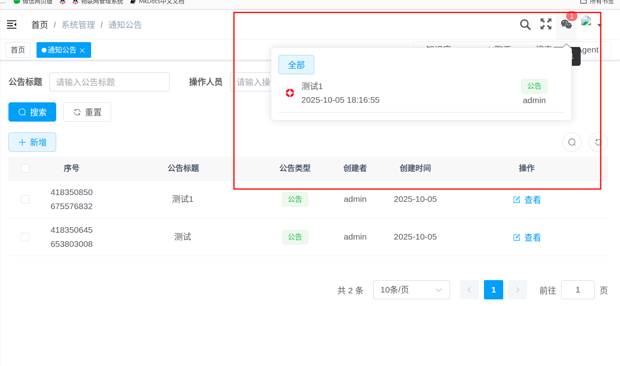Expand user menu caret beside avatar
This screenshot has width=620, height=366.
pyautogui.click(x=599, y=25)
